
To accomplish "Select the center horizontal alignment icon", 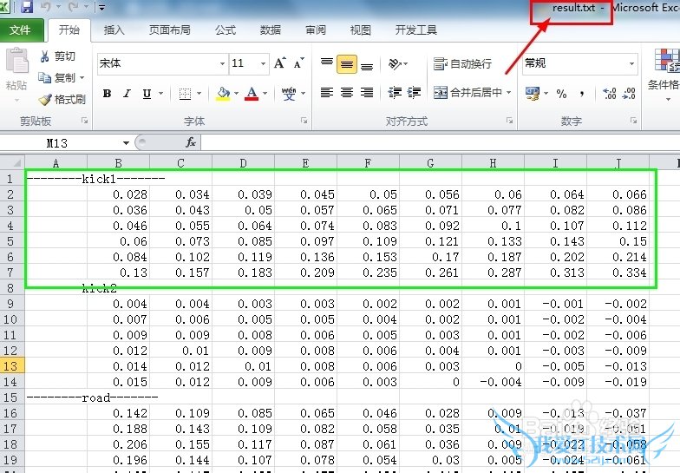I will 346,93.
